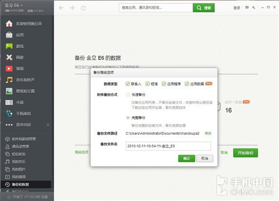Click the settings gear beside More content
This screenshot has height=201, width=279.
pyautogui.click(x=48, y=125)
